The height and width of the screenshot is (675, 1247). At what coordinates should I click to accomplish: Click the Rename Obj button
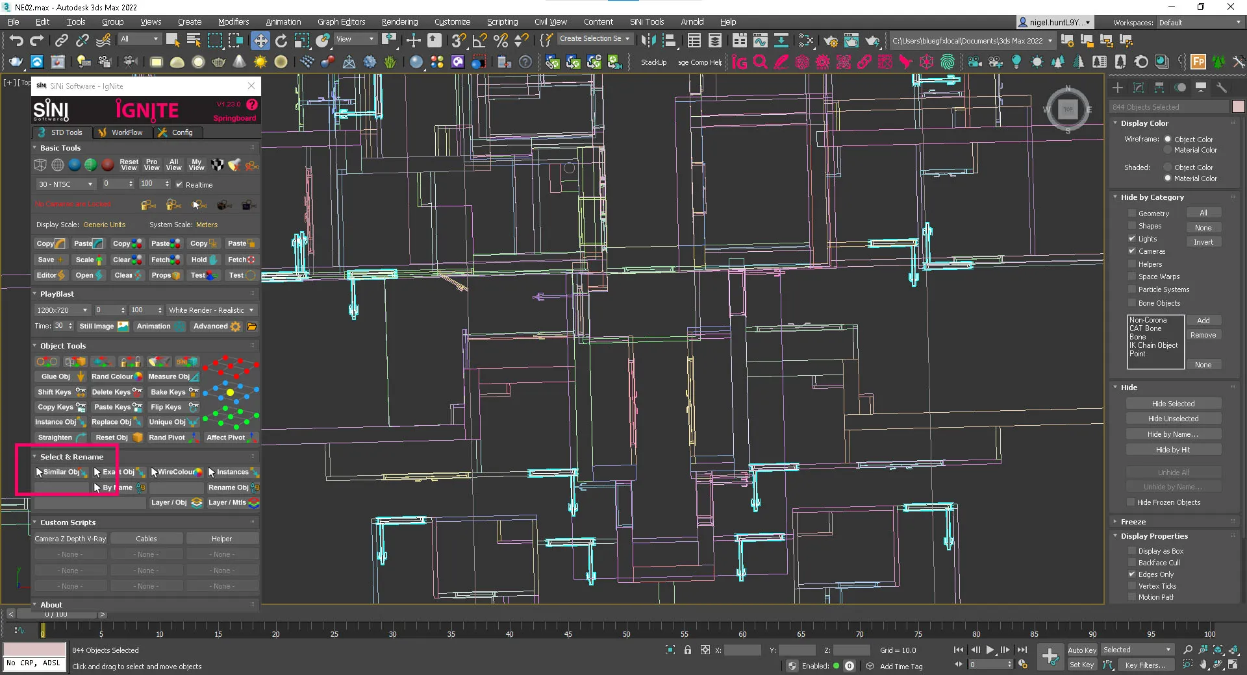coord(233,487)
